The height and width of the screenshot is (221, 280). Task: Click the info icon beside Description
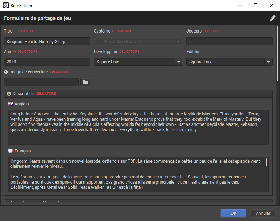(9, 94)
